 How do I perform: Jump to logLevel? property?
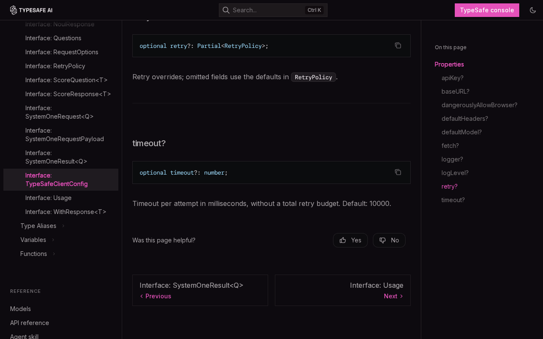[x=455, y=173]
